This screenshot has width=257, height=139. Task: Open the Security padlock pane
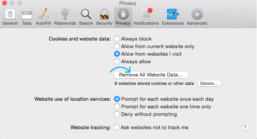(104, 17)
